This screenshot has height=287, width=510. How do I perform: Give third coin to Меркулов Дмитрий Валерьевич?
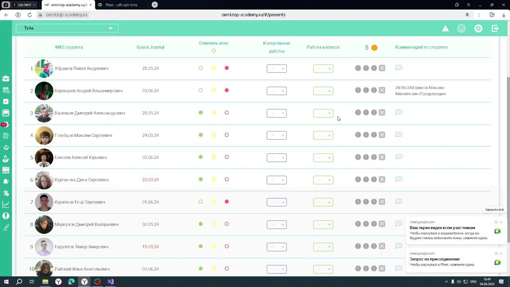click(x=374, y=224)
